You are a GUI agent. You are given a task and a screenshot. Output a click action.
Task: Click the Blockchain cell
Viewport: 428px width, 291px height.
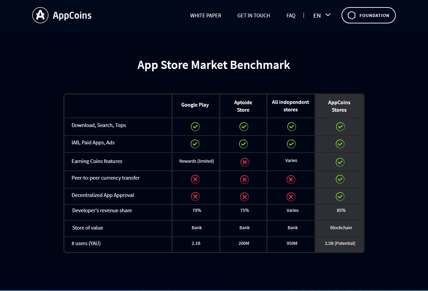(x=341, y=228)
